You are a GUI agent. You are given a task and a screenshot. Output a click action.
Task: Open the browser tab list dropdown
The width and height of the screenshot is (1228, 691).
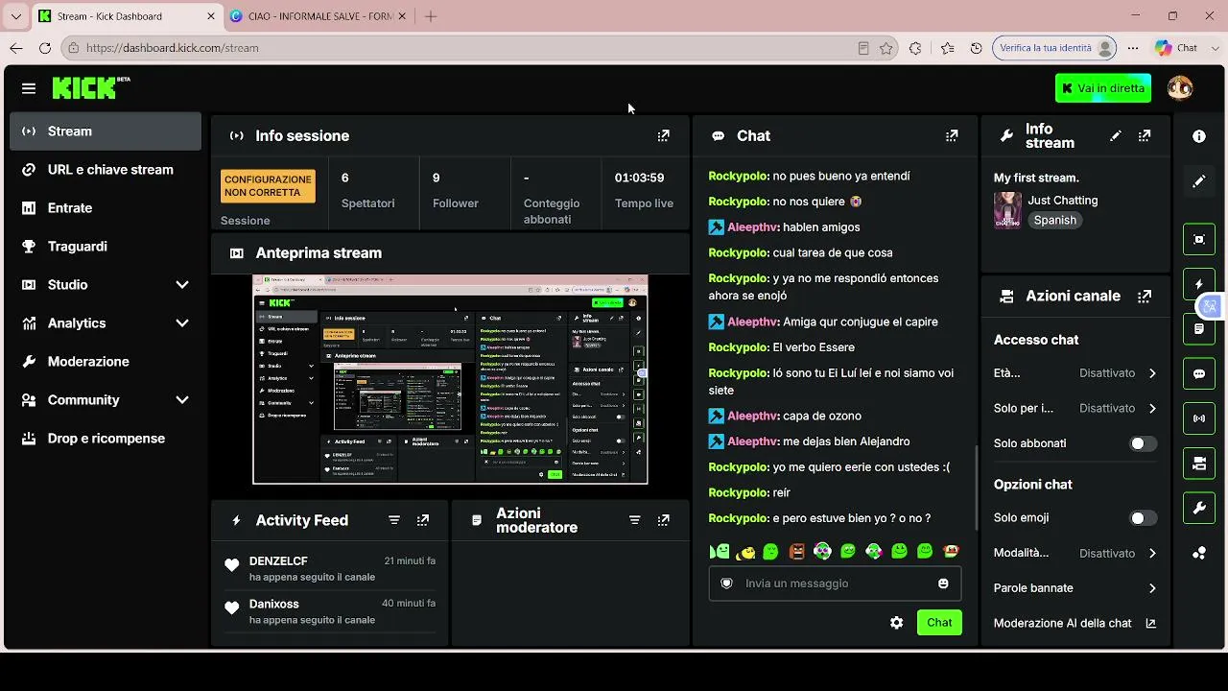15,16
